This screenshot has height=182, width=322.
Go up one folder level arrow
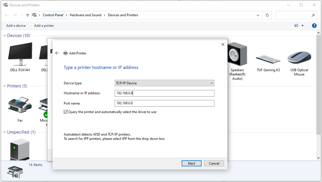coord(28,15)
